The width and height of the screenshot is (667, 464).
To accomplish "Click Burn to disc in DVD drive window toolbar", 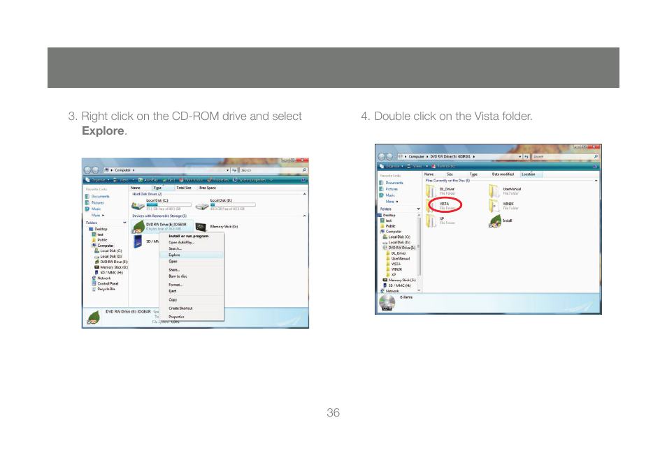I will 443,166.
